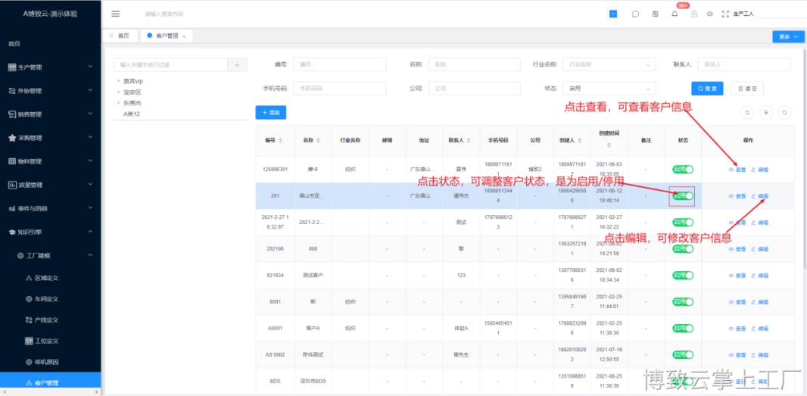Click the refresh circle icon above table
This screenshot has height=396, width=807.
pos(747,112)
